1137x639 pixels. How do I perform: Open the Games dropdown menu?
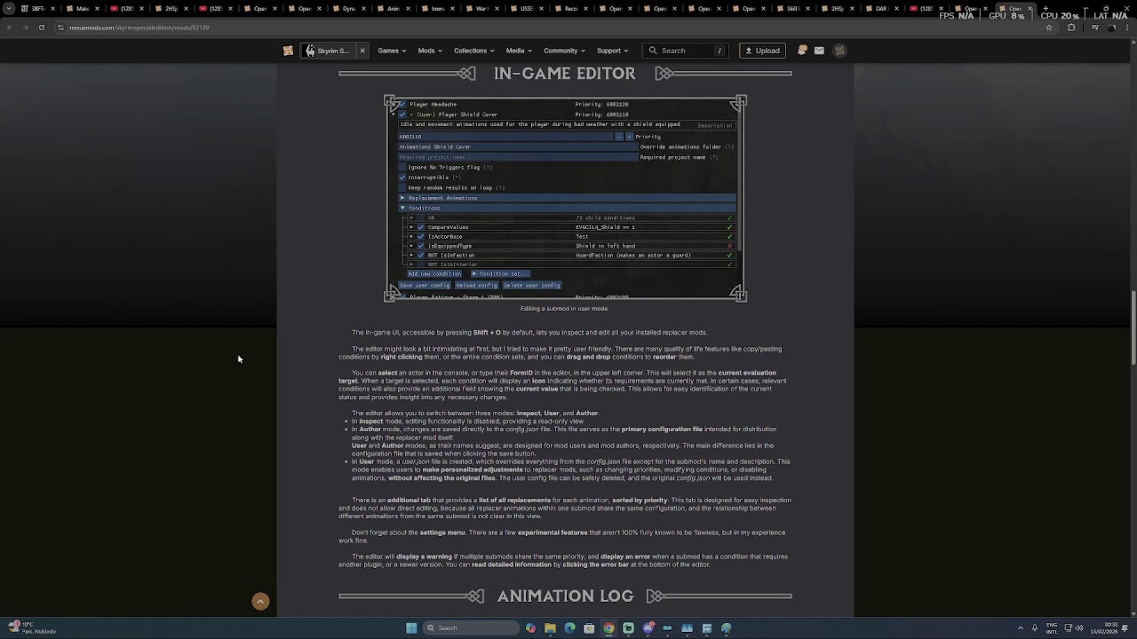point(392,51)
